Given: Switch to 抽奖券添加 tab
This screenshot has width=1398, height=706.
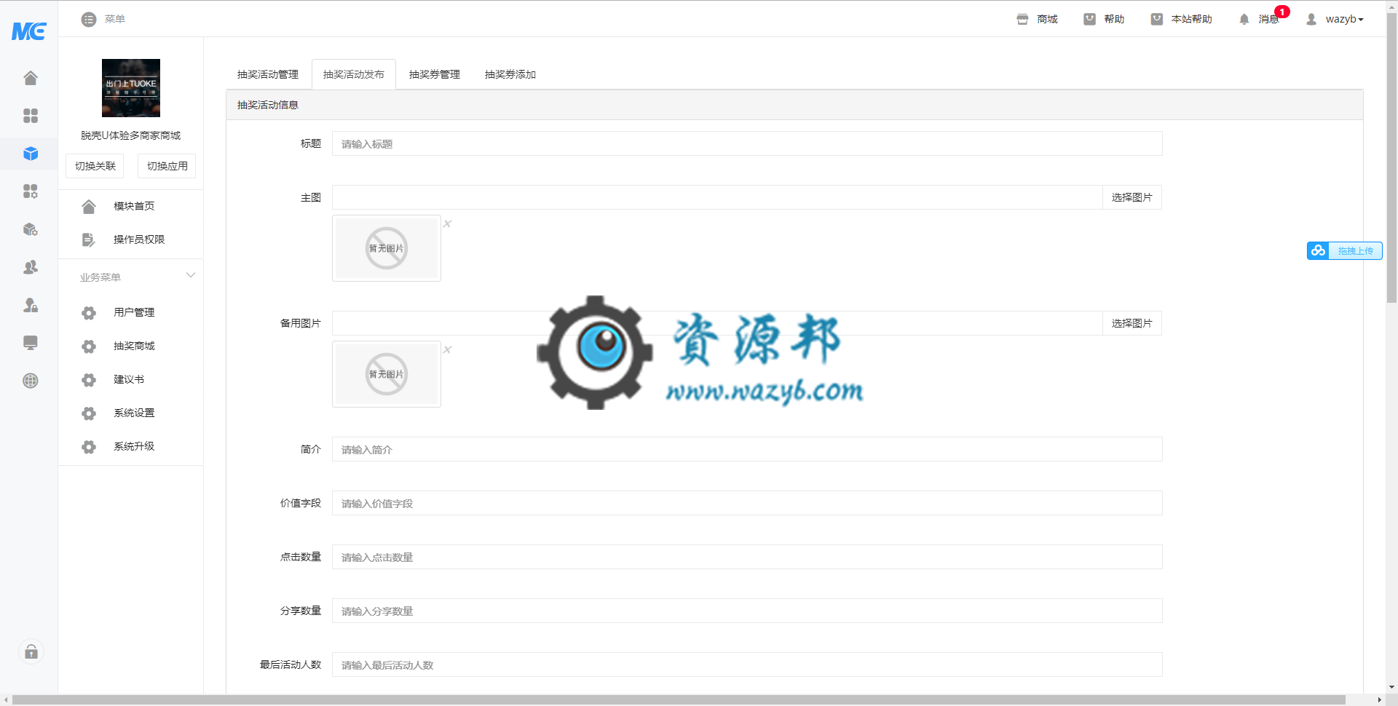Looking at the screenshot, I should (510, 74).
